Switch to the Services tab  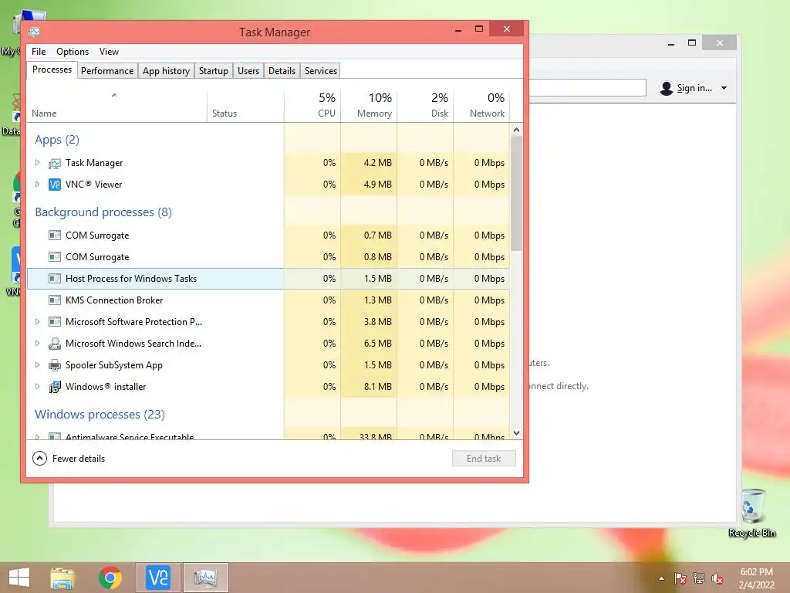coord(320,71)
